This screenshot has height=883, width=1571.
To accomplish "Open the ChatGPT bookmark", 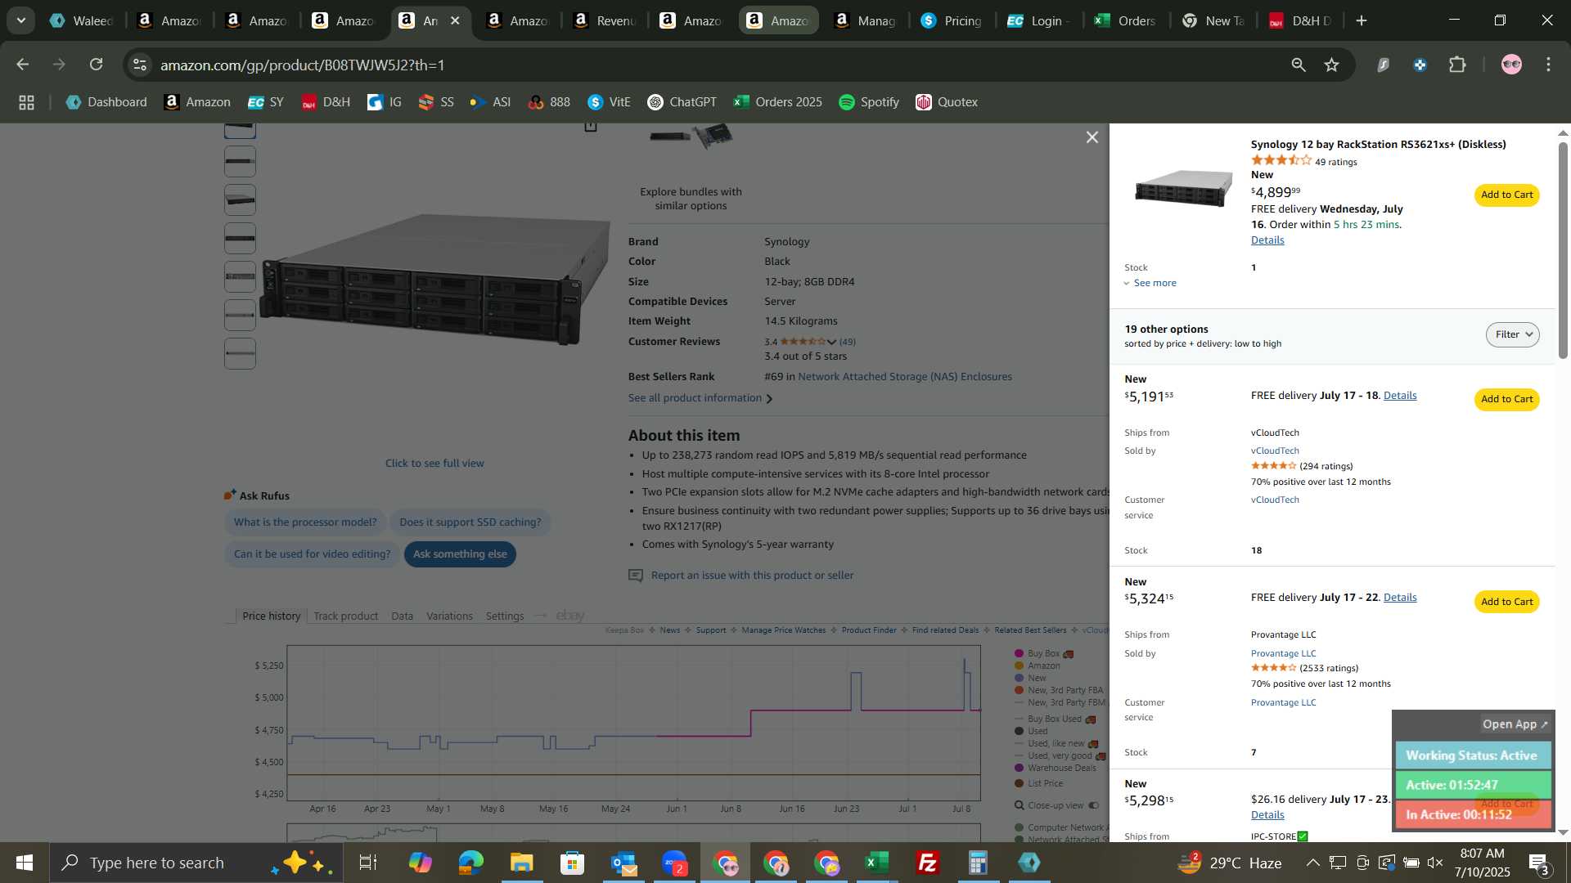I will [x=682, y=102].
